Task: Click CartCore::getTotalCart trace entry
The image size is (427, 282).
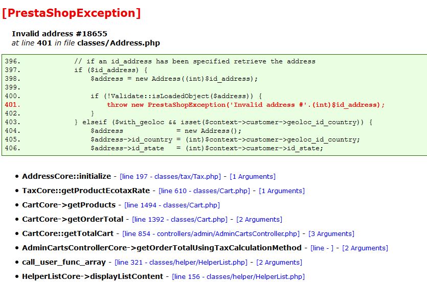Action: 68,233
